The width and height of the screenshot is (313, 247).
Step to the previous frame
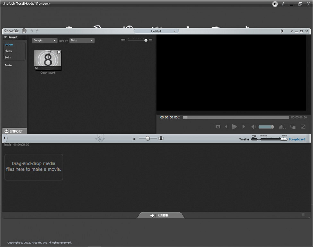[227, 127]
